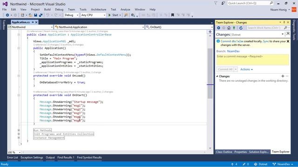Dismiss the commit notification with X
The width and height of the screenshot is (298, 167).
[288, 41]
